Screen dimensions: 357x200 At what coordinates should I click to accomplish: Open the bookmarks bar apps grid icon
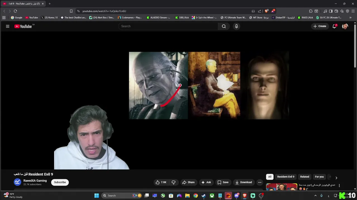4,17
